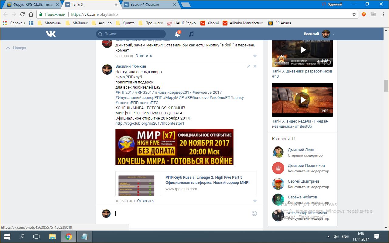This screenshot has height=243, width=389.
Task: Close the Tanki X tab
Action: [x=115, y=5]
